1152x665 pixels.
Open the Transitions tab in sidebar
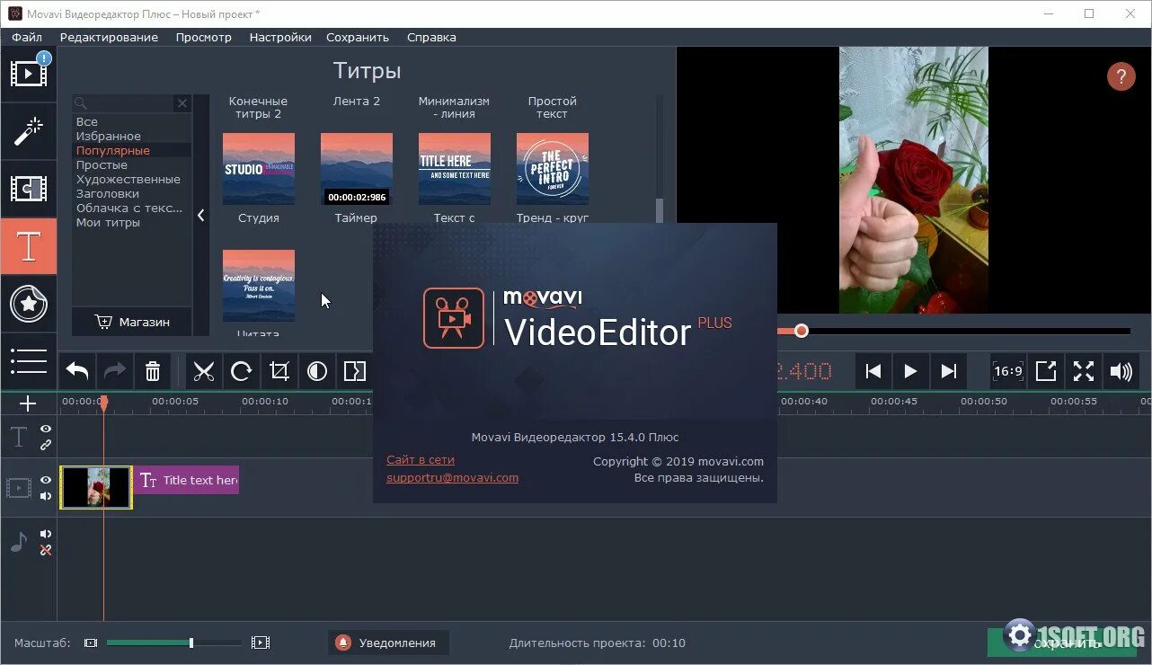click(x=28, y=189)
